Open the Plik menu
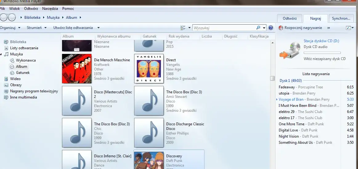The width and height of the screenshot is (358, 169). pyautogui.click(x=2, y=9)
